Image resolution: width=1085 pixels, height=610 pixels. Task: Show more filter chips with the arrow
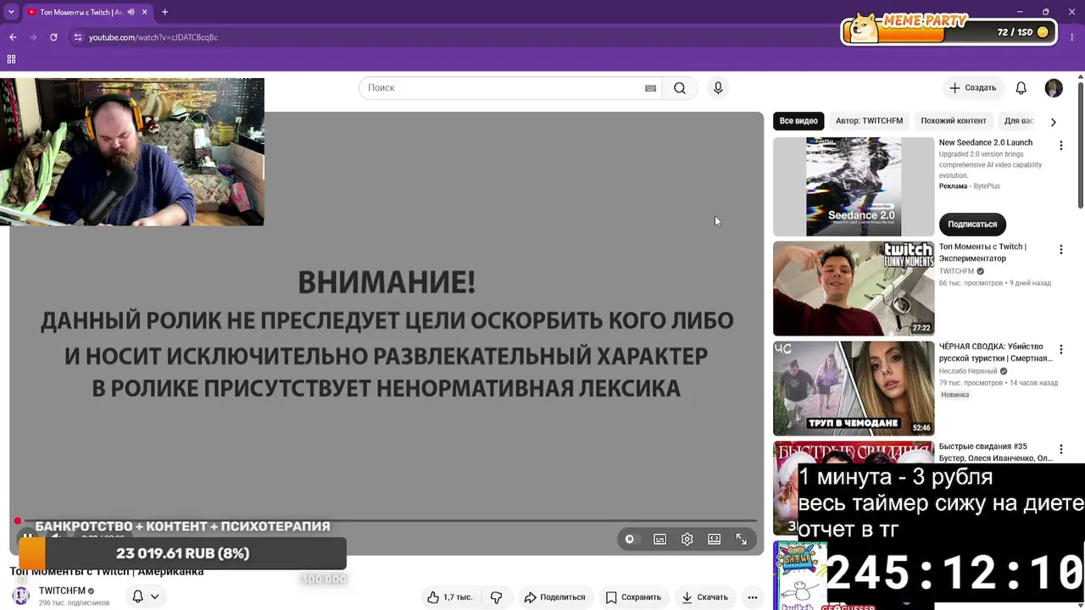pos(1053,122)
